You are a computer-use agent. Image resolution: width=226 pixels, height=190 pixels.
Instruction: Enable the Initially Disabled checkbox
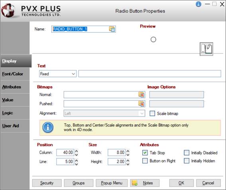pyautogui.click(x=187, y=152)
